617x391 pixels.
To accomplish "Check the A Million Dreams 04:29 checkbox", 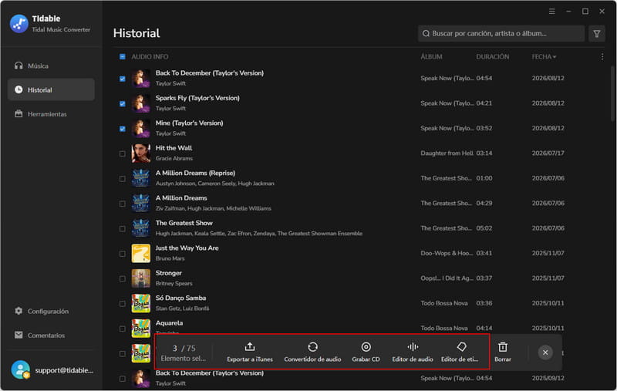I will [123, 204].
